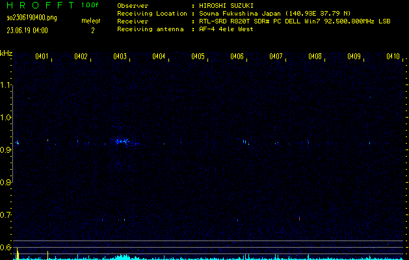Click the 0.7 frequency axis label

click(7, 215)
